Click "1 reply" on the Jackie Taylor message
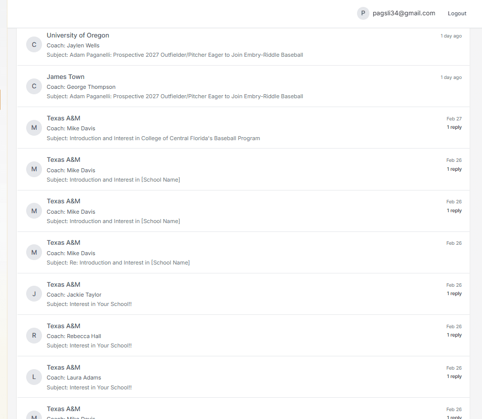This screenshot has width=482, height=419. pos(454,293)
